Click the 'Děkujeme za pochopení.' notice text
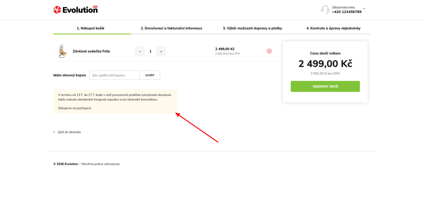Viewport: 424px width, 217px height. click(75, 108)
